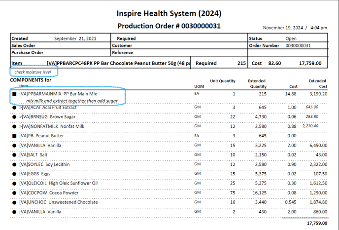Viewport: 339px width, 230px height.
Task: Click the "[VA]SOYLEC Soy Lecithin" row name
Action: [44, 164]
